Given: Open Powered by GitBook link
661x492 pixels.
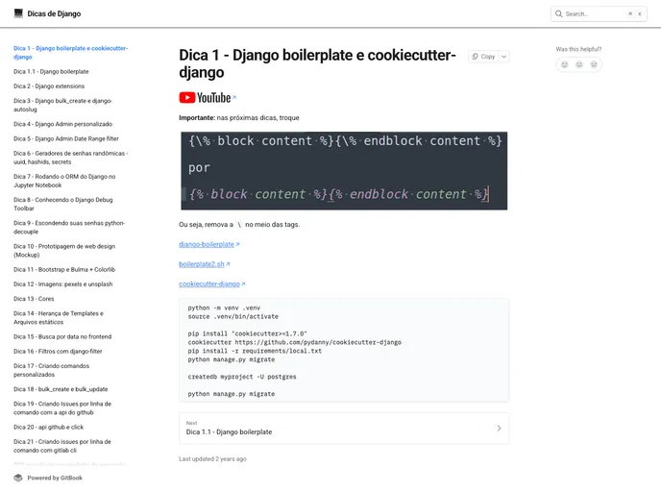Looking at the screenshot, I should [x=48, y=478].
